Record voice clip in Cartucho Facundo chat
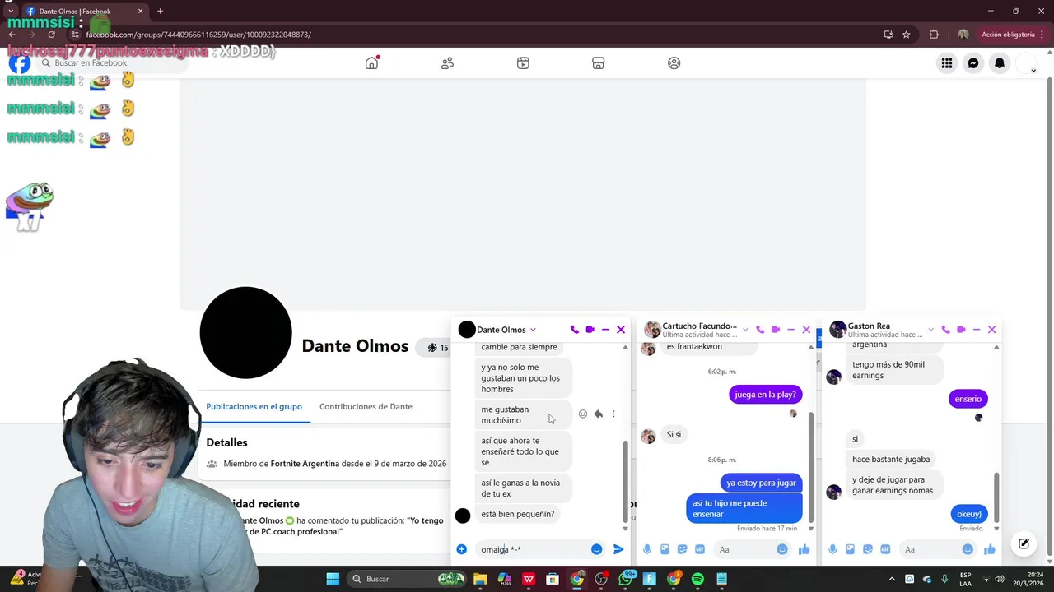This screenshot has height=592, width=1054. 647,549
